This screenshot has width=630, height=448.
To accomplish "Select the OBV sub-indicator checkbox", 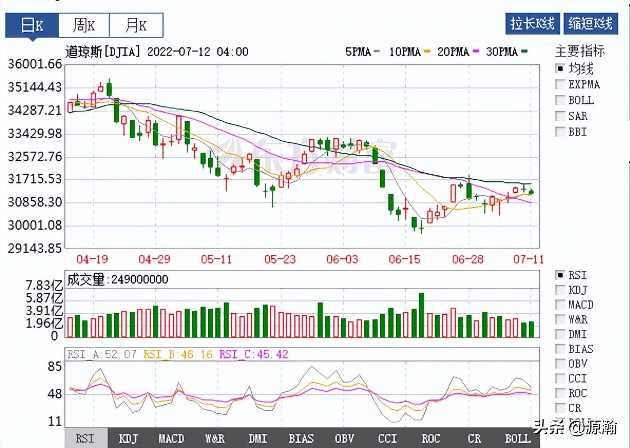I will point(560,364).
